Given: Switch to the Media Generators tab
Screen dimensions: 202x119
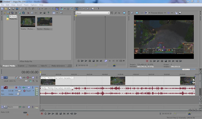Looking at the screenshot, I should pyautogui.click(x=58, y=66).
